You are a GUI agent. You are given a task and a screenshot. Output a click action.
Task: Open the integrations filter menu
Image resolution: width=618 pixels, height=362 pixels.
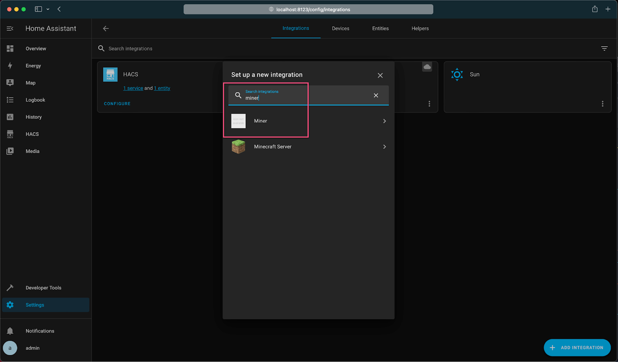604,48
